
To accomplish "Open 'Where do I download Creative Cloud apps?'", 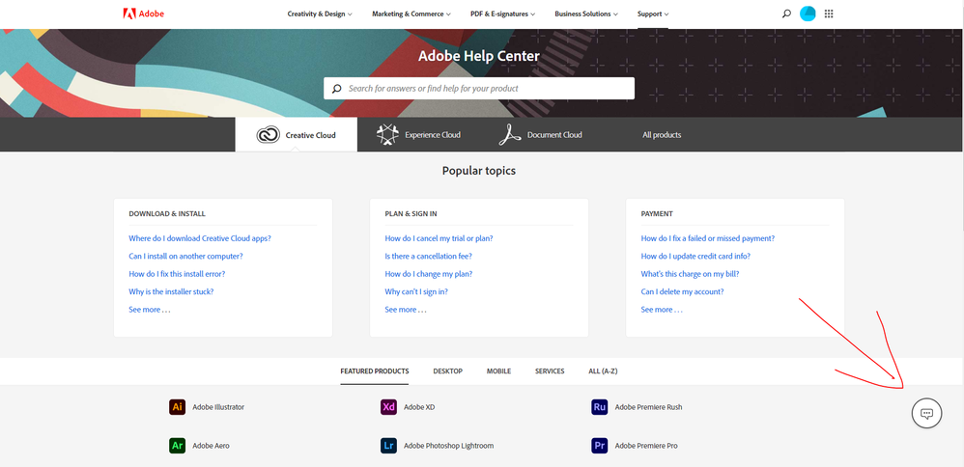I will [x=200, y=238].
